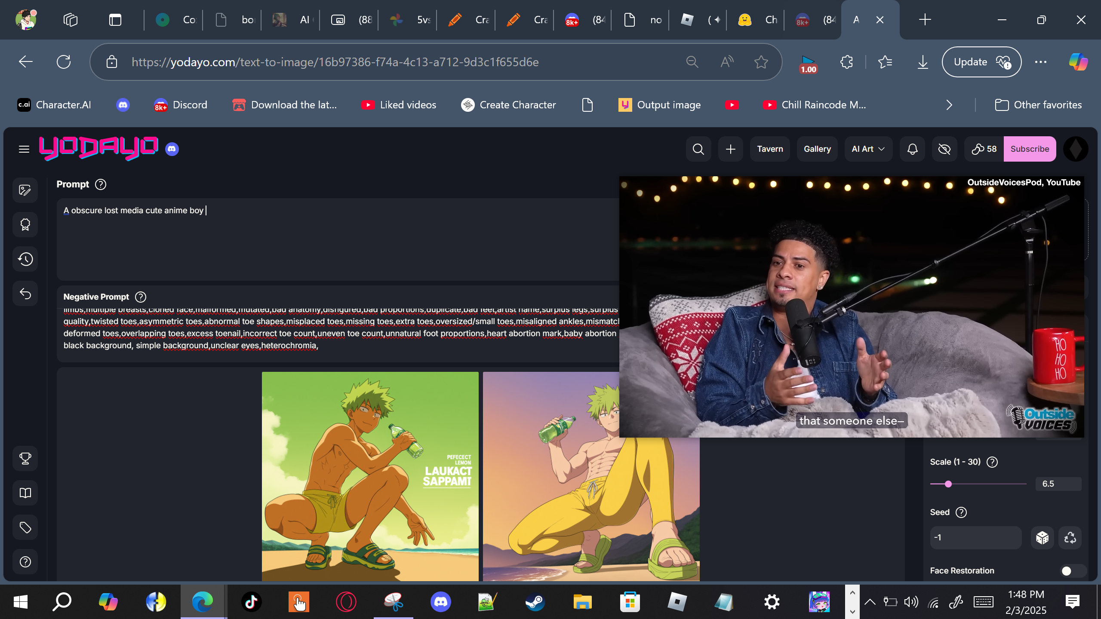1101x619 pixels.
Task: Go to Tavern
Action: pyautogui.click(x=770, y=149)
